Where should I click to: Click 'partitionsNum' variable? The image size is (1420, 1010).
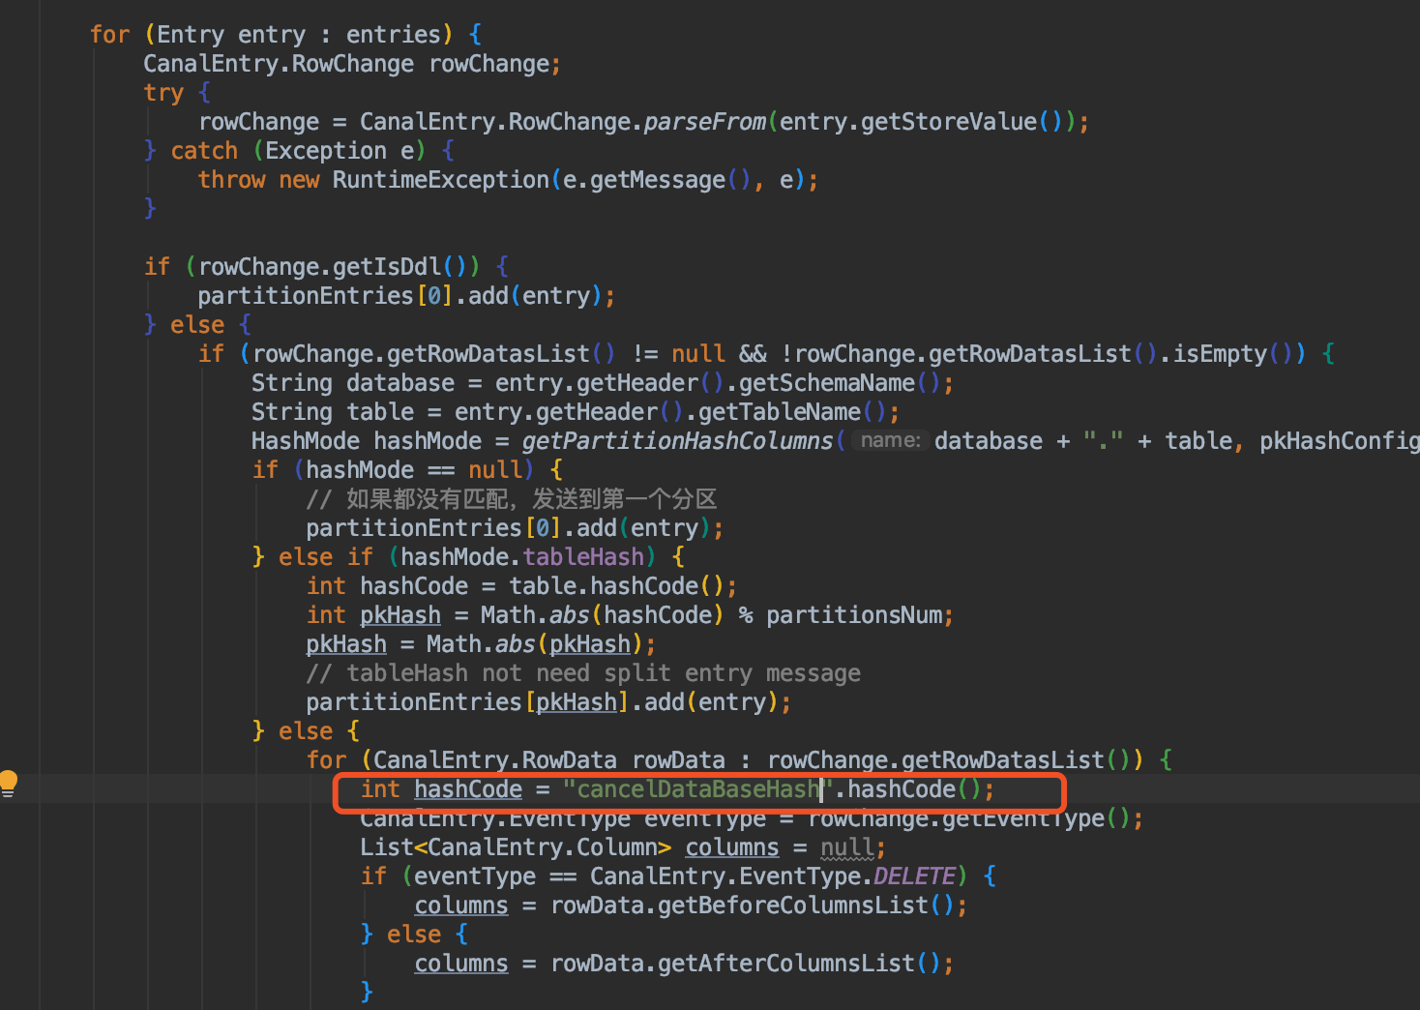tap(854, 615)
